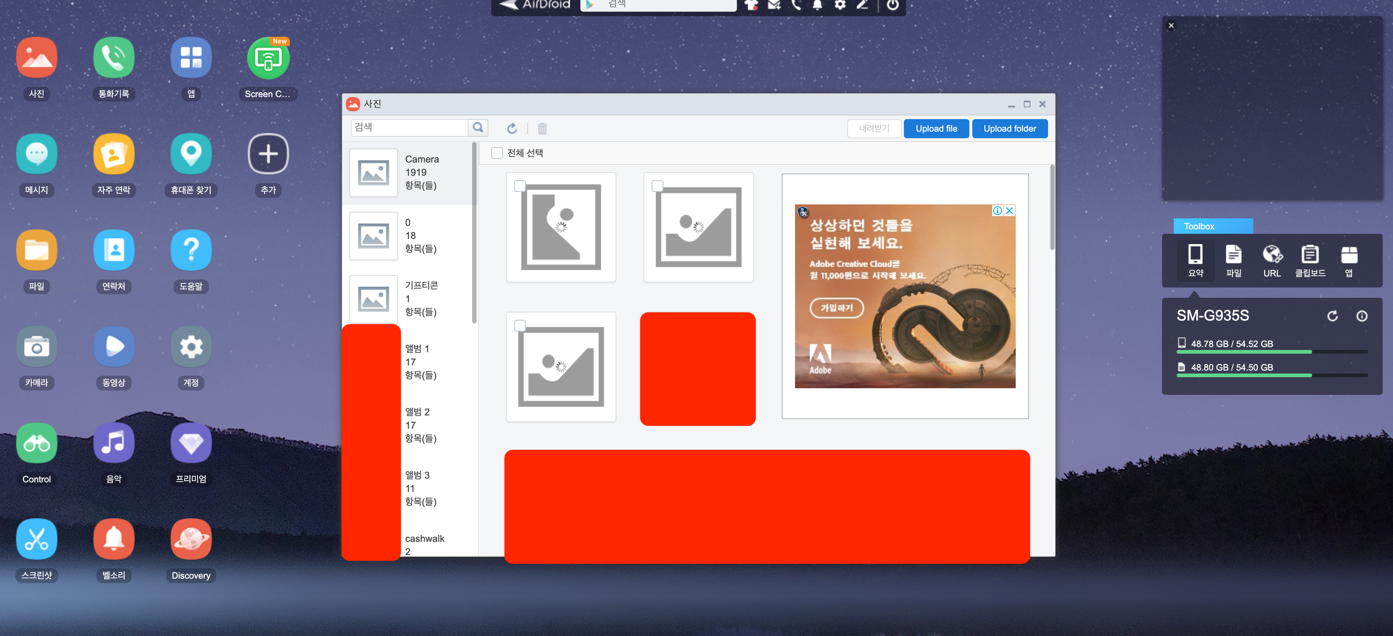The image size is (1393, 636).
Task: Check the 전체 선택 select-all checkbox
Action: coord(496,153)
